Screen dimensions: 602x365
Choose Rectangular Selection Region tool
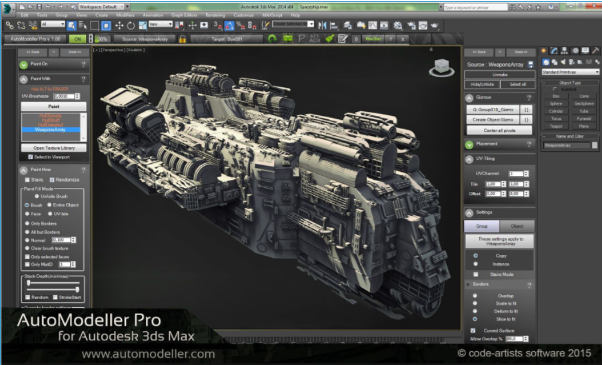(x=95, y=25)
